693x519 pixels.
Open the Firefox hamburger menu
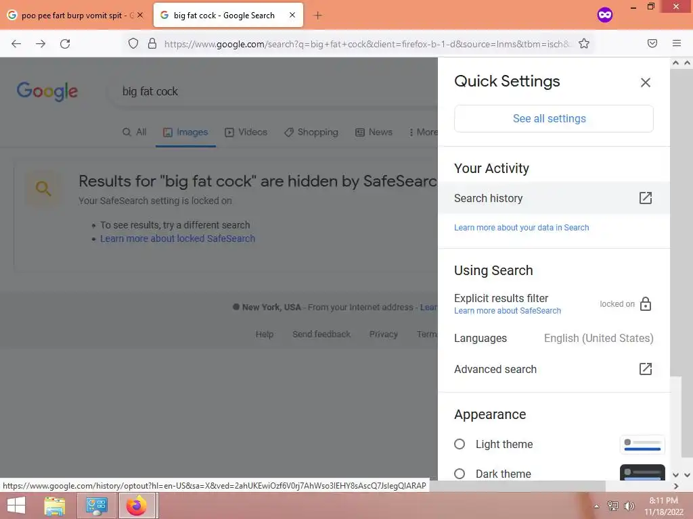pos(676,43)
